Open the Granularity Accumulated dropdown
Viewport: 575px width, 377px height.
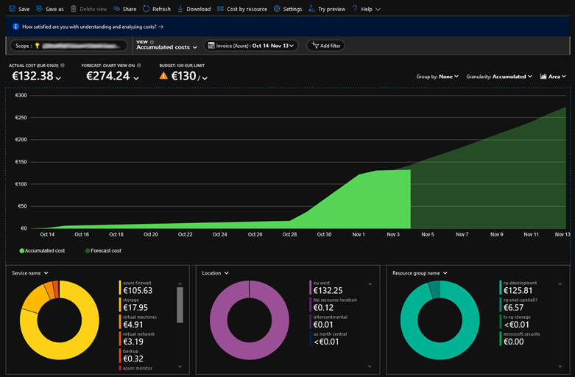tap(499, 77)
